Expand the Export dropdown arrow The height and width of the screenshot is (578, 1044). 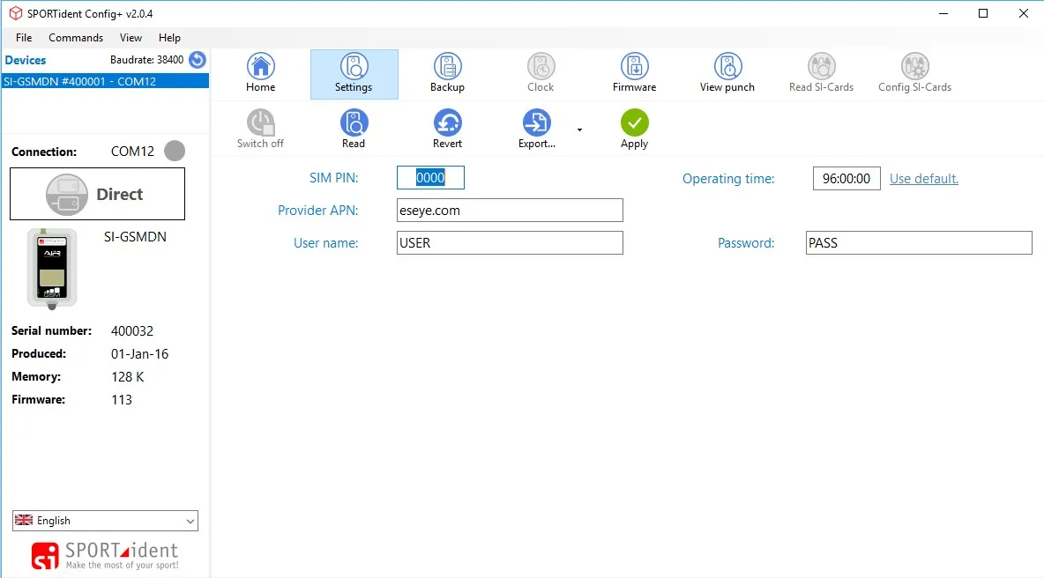580,130
